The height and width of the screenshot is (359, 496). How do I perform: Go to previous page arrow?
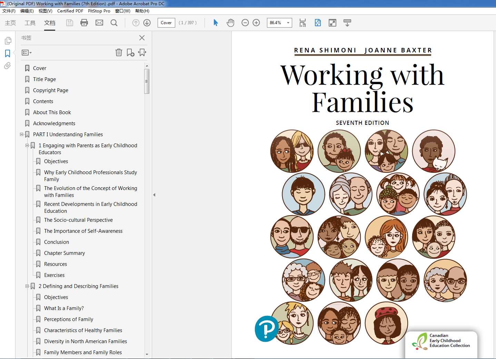point(136,23)
